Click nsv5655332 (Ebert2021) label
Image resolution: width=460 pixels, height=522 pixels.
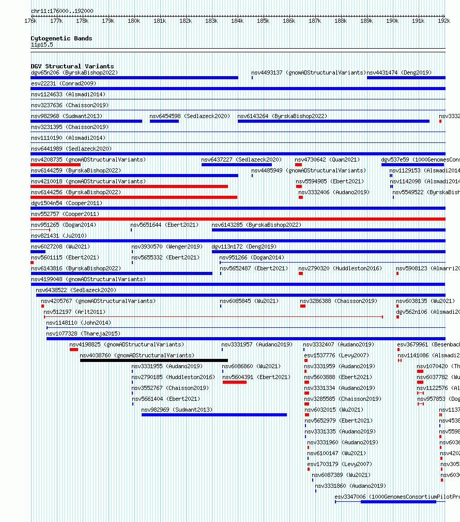[165, 258]
